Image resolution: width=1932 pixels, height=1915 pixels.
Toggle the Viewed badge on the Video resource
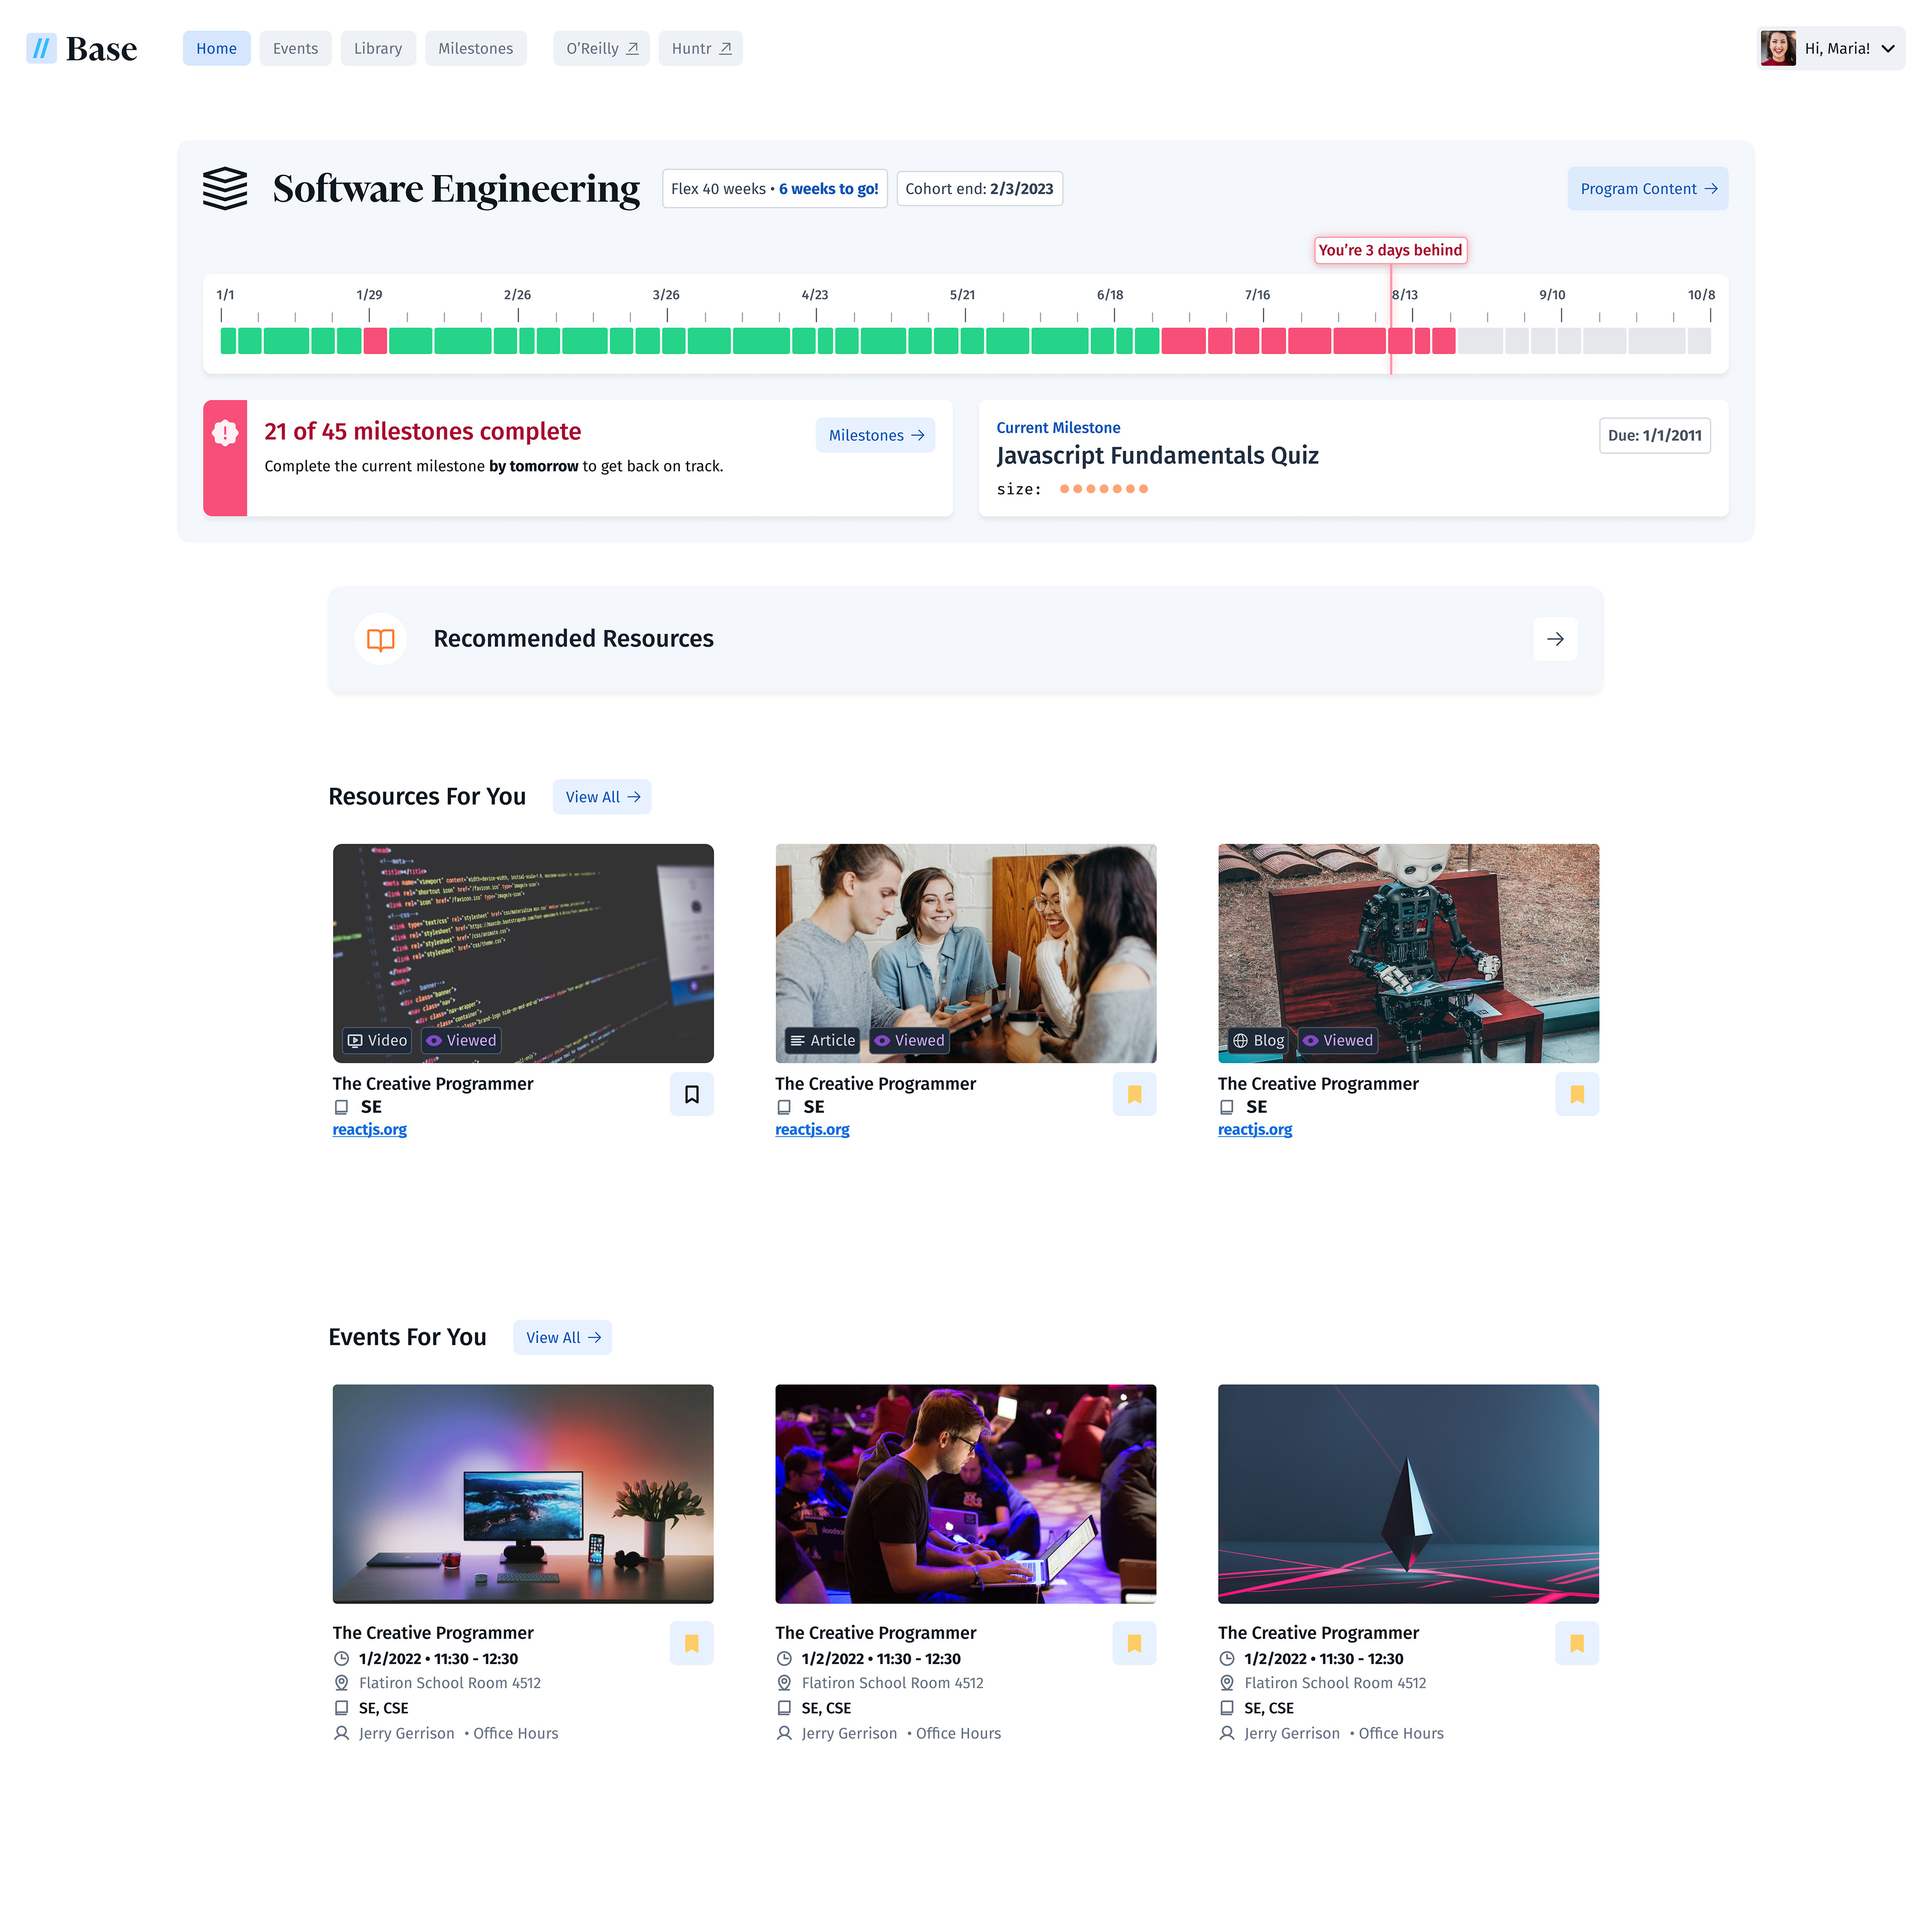point(461,1040)
